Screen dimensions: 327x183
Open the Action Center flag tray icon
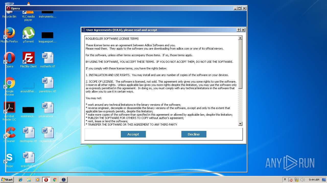pyautogui.click(x=291, y=180)
